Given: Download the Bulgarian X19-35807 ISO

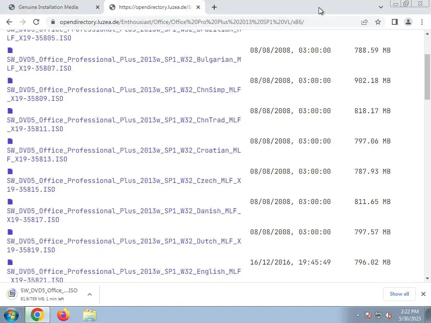Looking at the screenshot, I should point(124,64).
